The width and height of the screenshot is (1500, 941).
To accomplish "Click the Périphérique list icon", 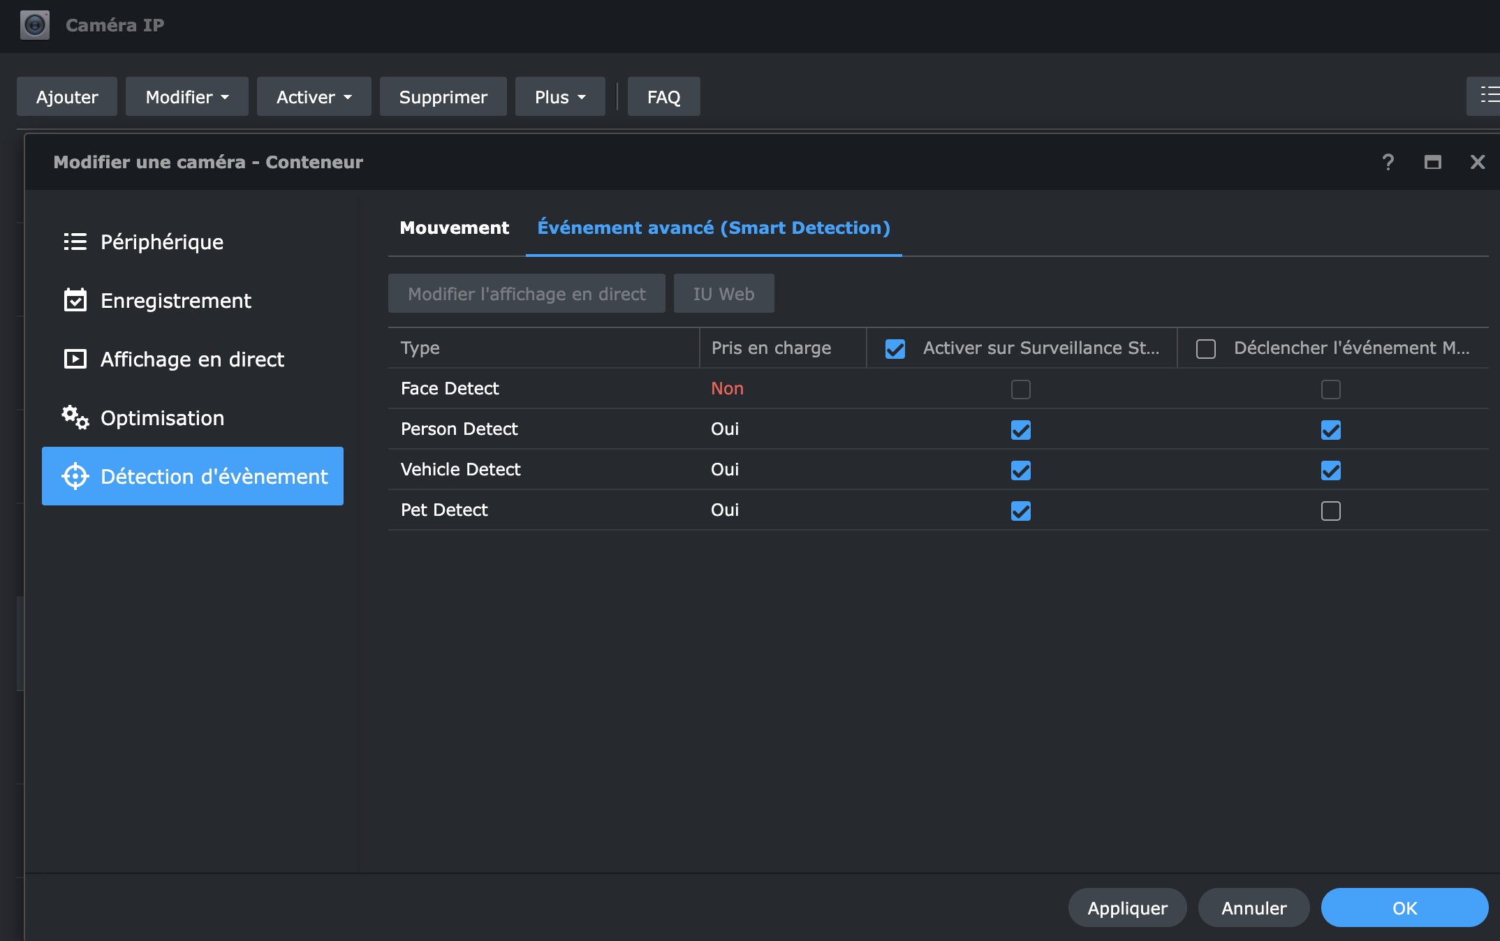I will pos(75,242).
